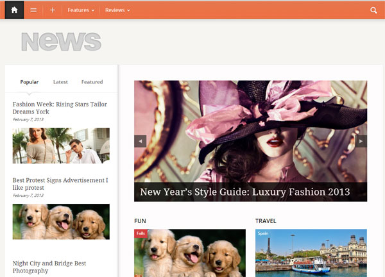Expand the Reviews dropdown menu
385x277 pixels.
point(117,10)
